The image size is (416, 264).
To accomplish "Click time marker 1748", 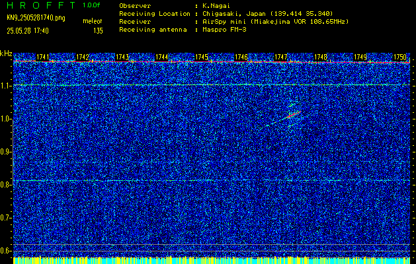I will coord(321,57).
